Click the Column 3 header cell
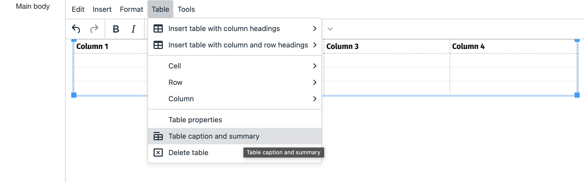Viewport: 584px width, 182px height. click(387, 46)
